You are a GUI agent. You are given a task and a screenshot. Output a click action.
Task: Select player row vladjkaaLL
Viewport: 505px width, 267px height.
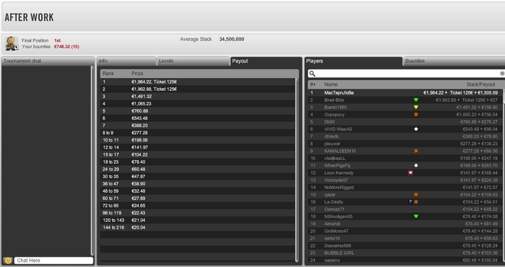(405, 158)
